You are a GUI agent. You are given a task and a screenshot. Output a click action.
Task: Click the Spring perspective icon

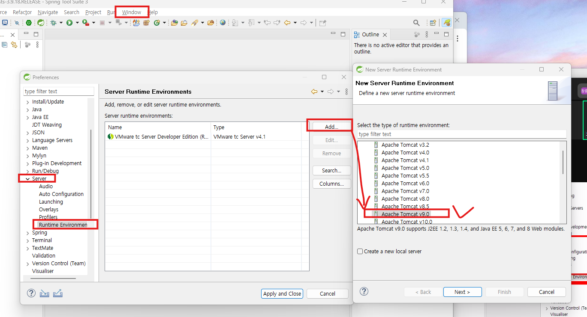447,23
